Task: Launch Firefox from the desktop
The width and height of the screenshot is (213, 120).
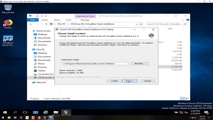Action: 8,24
